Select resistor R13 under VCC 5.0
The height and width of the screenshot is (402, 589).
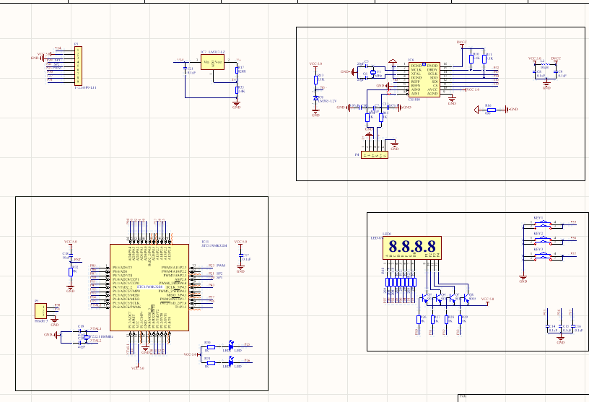click(315, 79)
